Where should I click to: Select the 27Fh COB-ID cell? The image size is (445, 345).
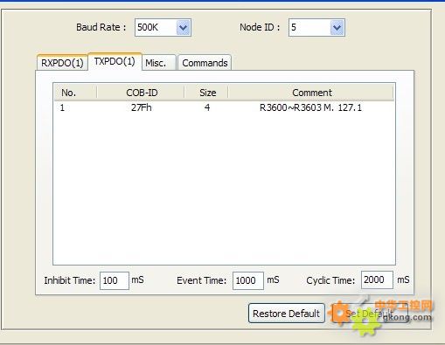point(142,107)
